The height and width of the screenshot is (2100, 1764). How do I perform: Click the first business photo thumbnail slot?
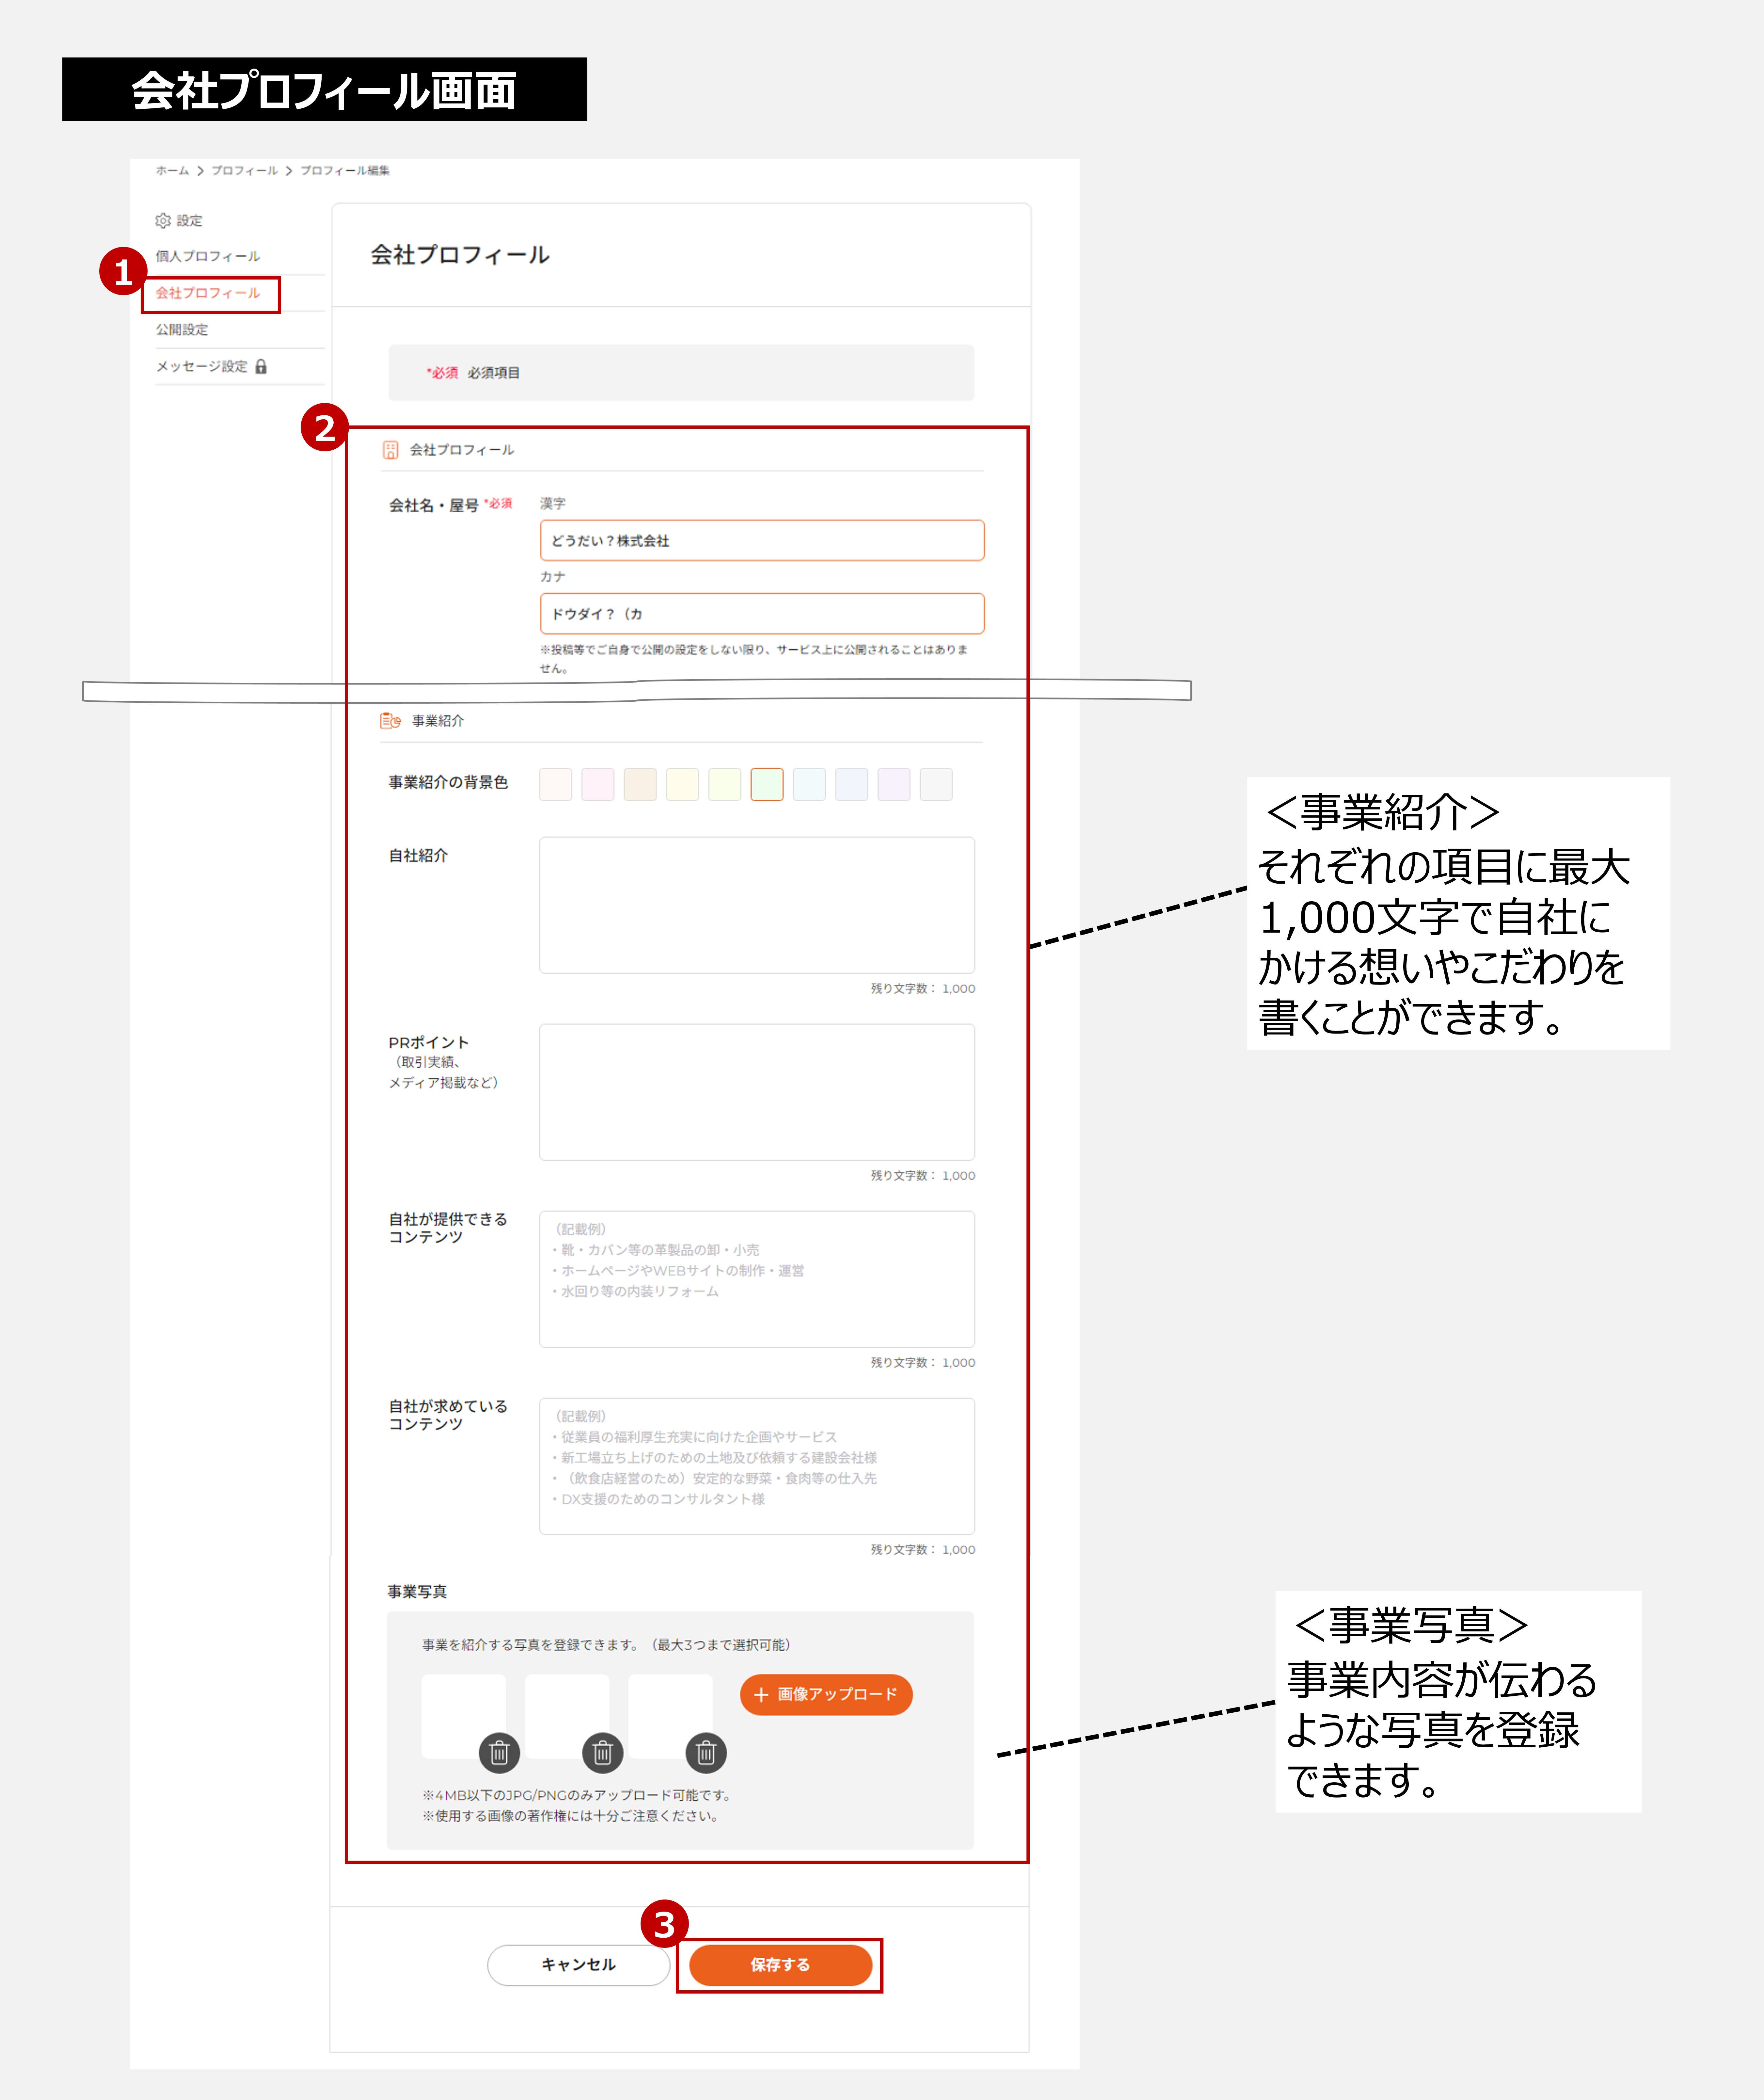click(463, 1716)
